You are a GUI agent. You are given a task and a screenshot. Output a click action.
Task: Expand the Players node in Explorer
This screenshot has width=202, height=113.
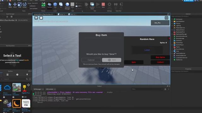click(172, 24)
